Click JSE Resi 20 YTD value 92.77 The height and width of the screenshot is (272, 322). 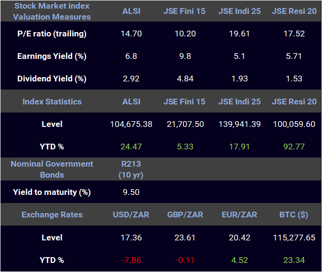click(x=294, y=147)
